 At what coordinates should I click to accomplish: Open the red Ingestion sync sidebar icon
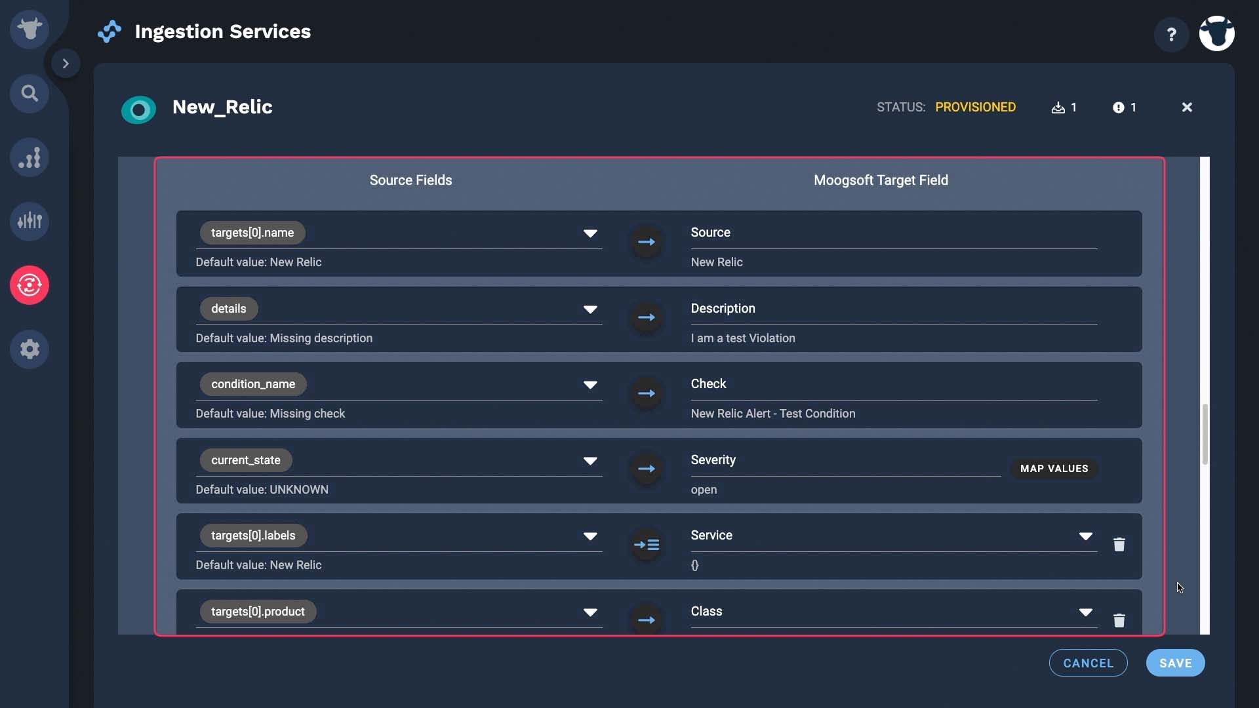click(x=30, y=285)
